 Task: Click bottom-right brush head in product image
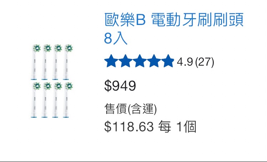(x=68, y=100)
